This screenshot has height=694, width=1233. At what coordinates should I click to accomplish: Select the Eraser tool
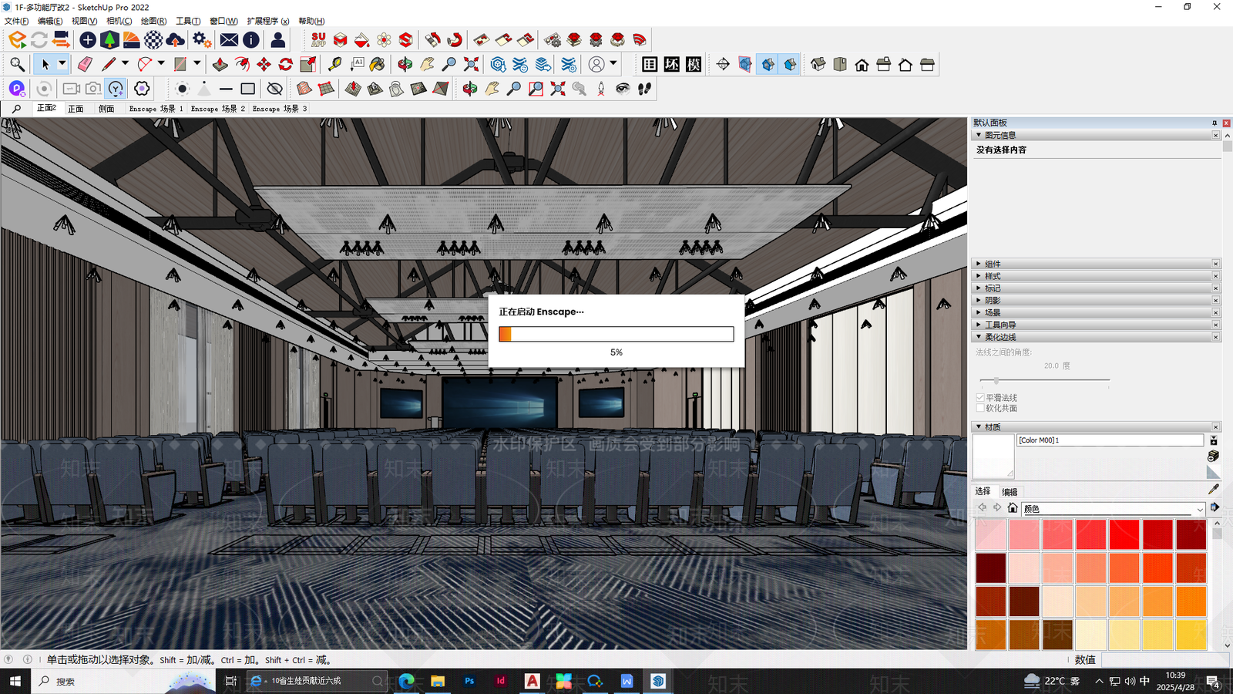pos(86,64)
